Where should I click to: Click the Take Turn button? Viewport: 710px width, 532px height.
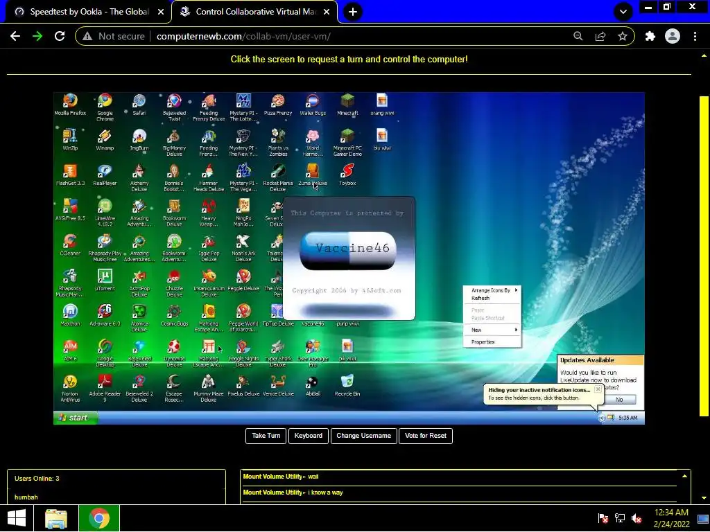266,436
